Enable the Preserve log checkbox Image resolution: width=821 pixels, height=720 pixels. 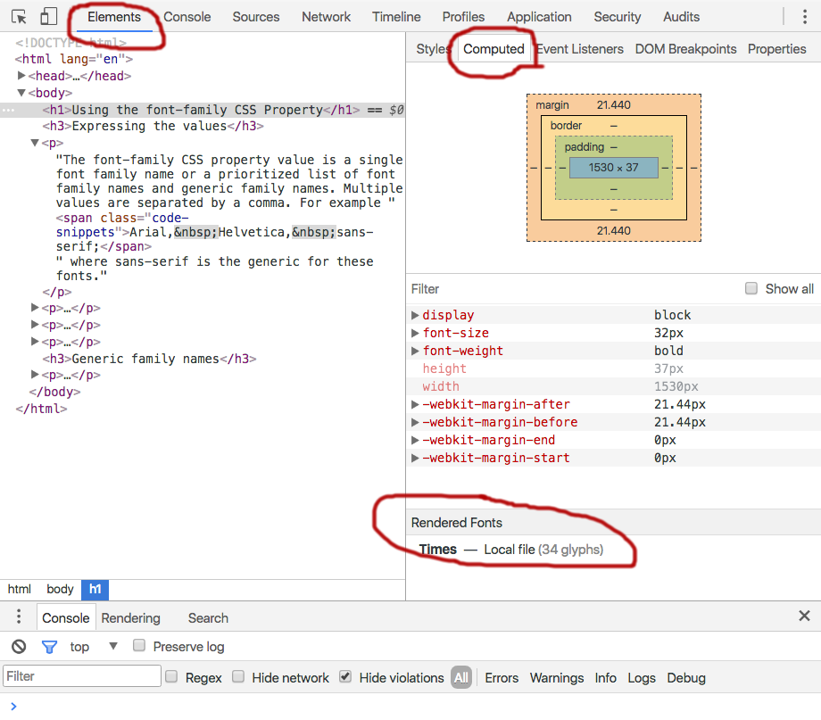(x=138, y=645)
